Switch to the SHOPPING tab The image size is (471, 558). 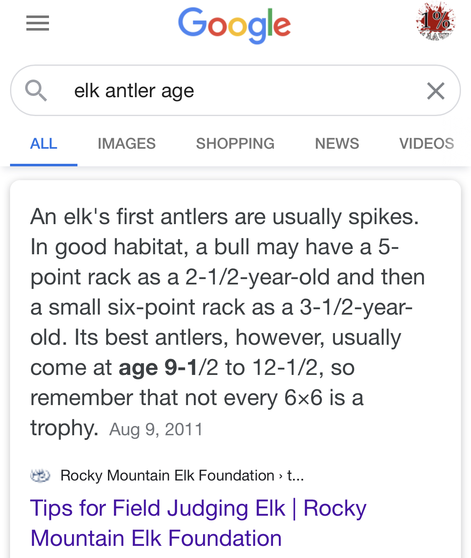click(x=235, y=144)
